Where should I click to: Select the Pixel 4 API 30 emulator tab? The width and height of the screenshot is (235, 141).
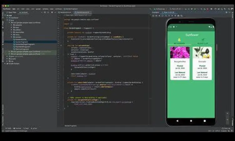[168, 12]
